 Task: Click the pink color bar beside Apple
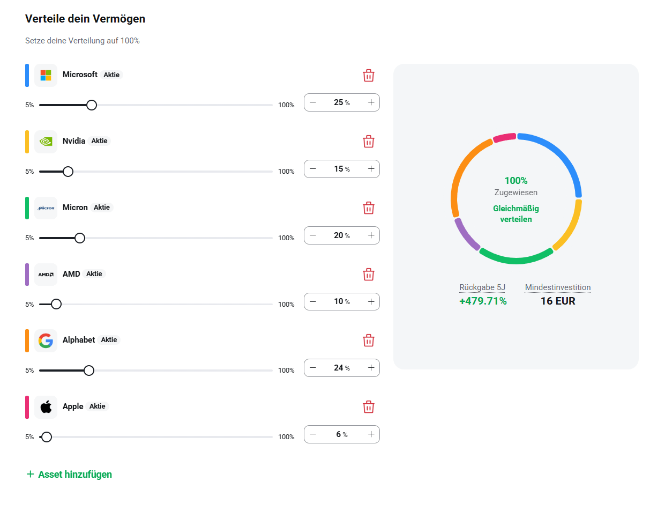[27, 407]
